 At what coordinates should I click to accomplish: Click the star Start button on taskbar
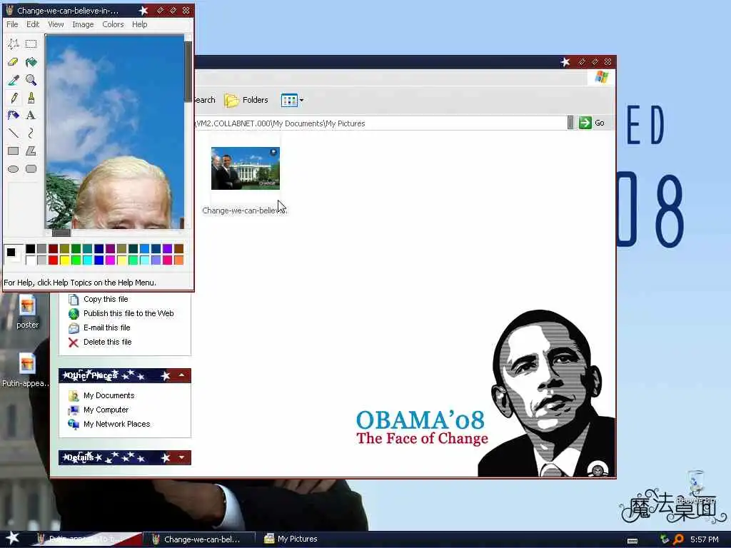13,538
